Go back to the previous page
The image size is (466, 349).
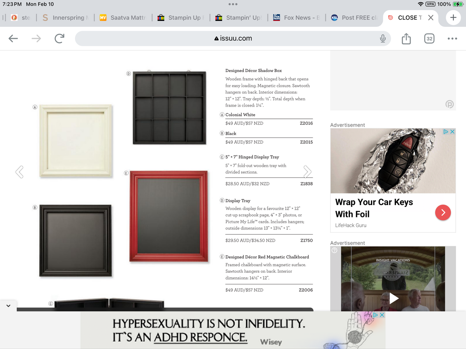tap(13, 39)
